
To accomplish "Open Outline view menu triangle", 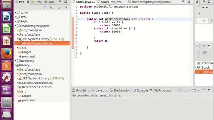I will pos(199,58).
